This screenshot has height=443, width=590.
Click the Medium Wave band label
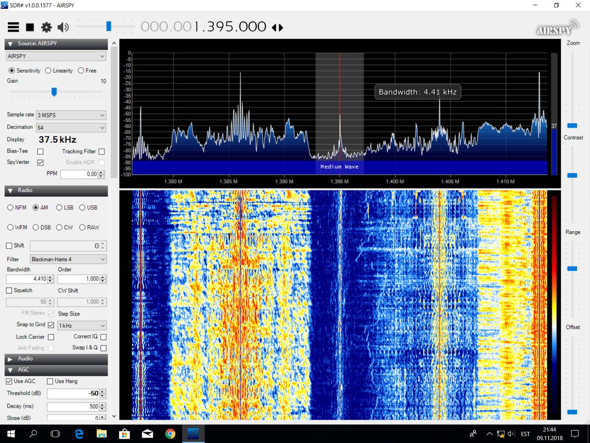(x=340, y=167)
